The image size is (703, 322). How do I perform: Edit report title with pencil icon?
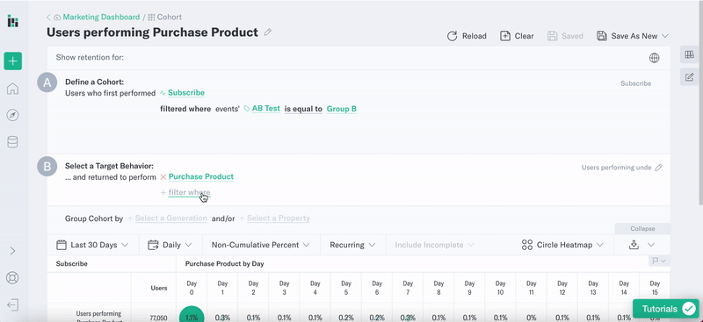click(268, 32)
